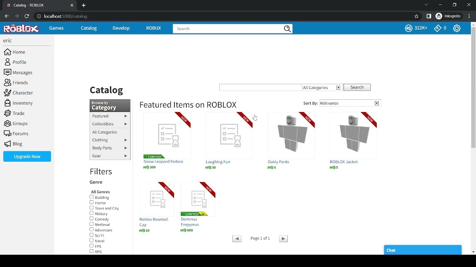The height and width of the screenshot is (267, 476).
Task: Open the settings gear icon
Action: (457, 28)
